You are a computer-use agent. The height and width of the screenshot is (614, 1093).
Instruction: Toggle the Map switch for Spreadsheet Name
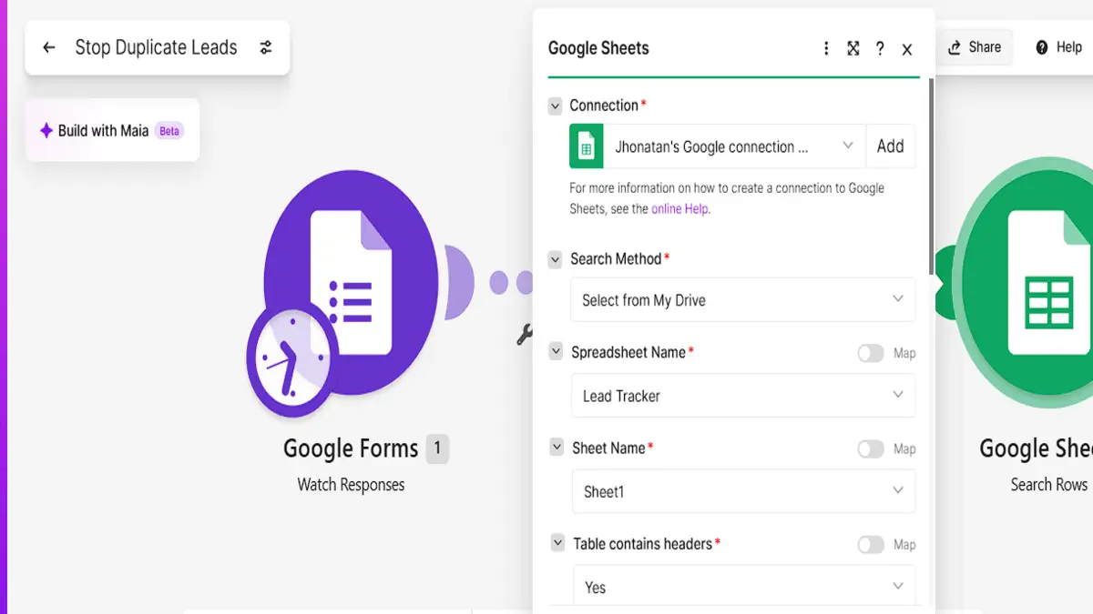pos(871,353)
